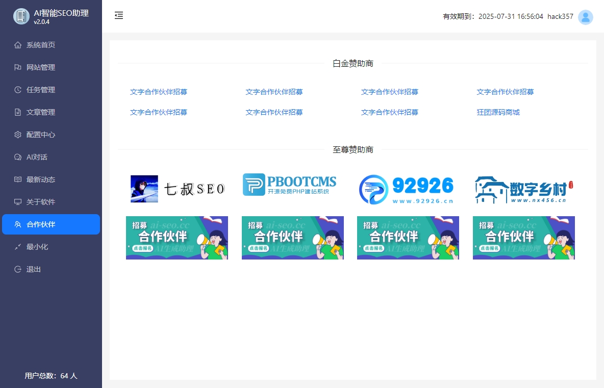
Task: Click the people icon beside 合作伙伴
Action: point(18,224)
